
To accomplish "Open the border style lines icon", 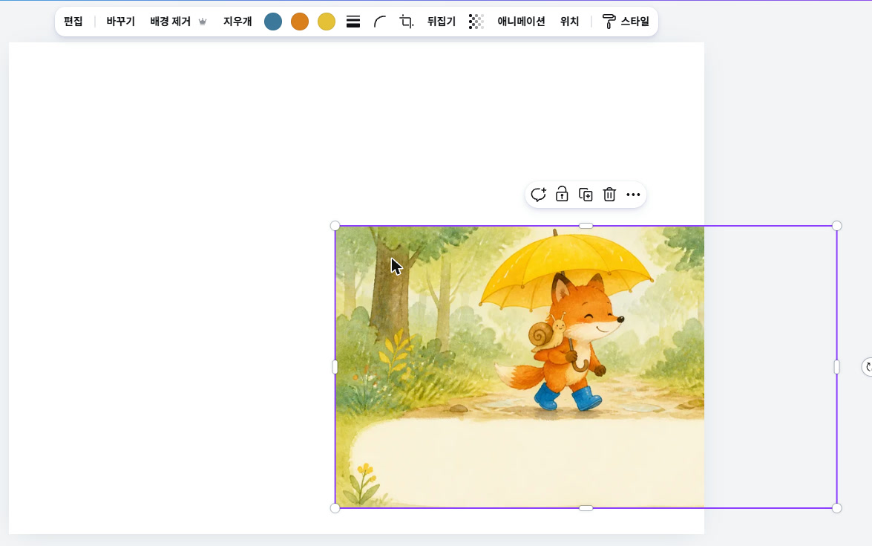I will coord(353,22).
